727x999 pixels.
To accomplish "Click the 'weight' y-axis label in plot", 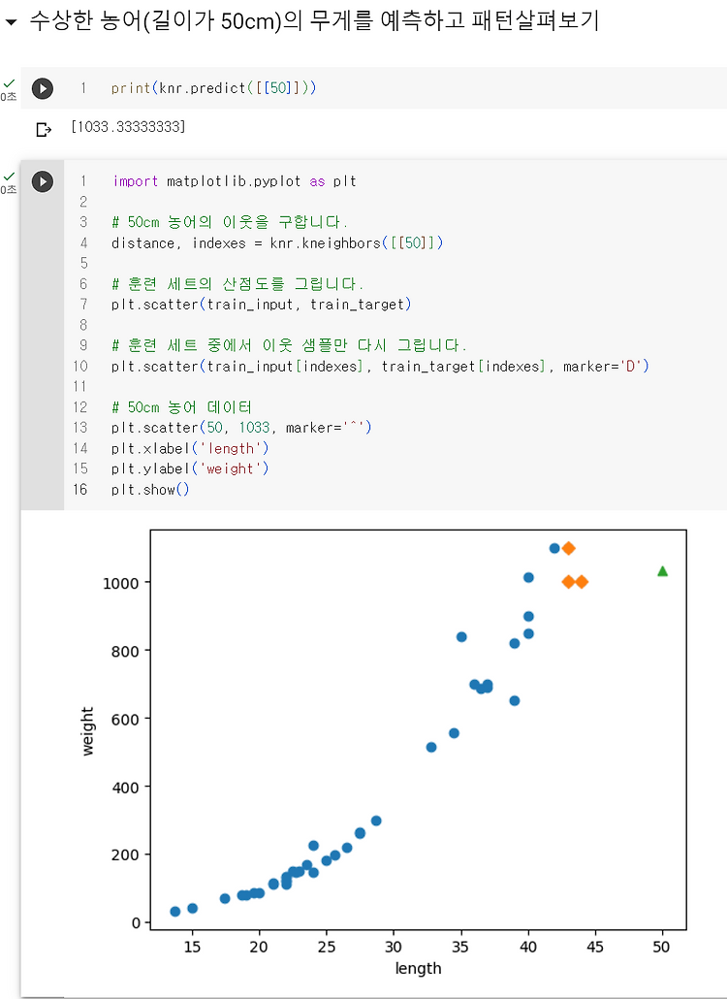I will point(88,731).
